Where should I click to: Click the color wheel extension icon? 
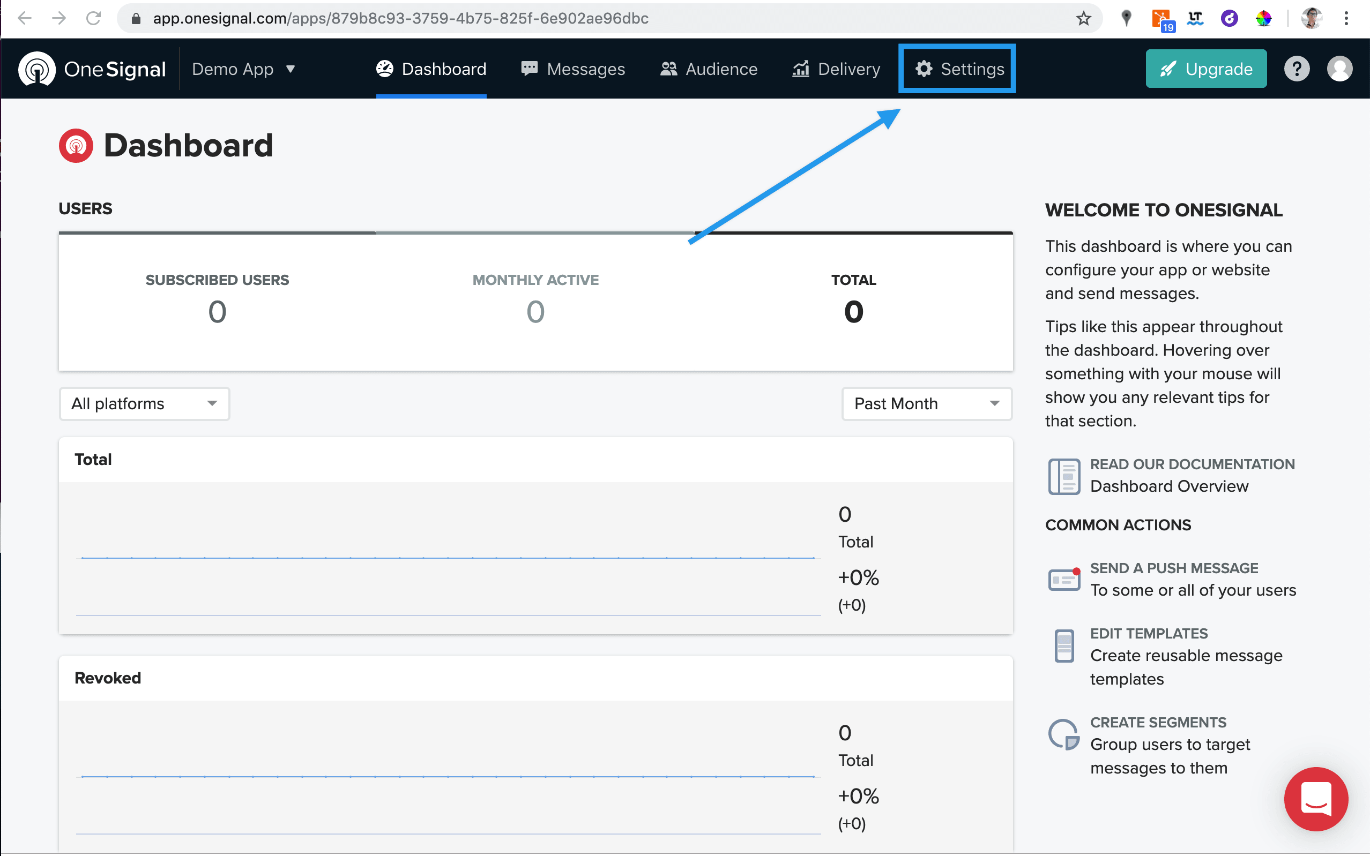1263,19
